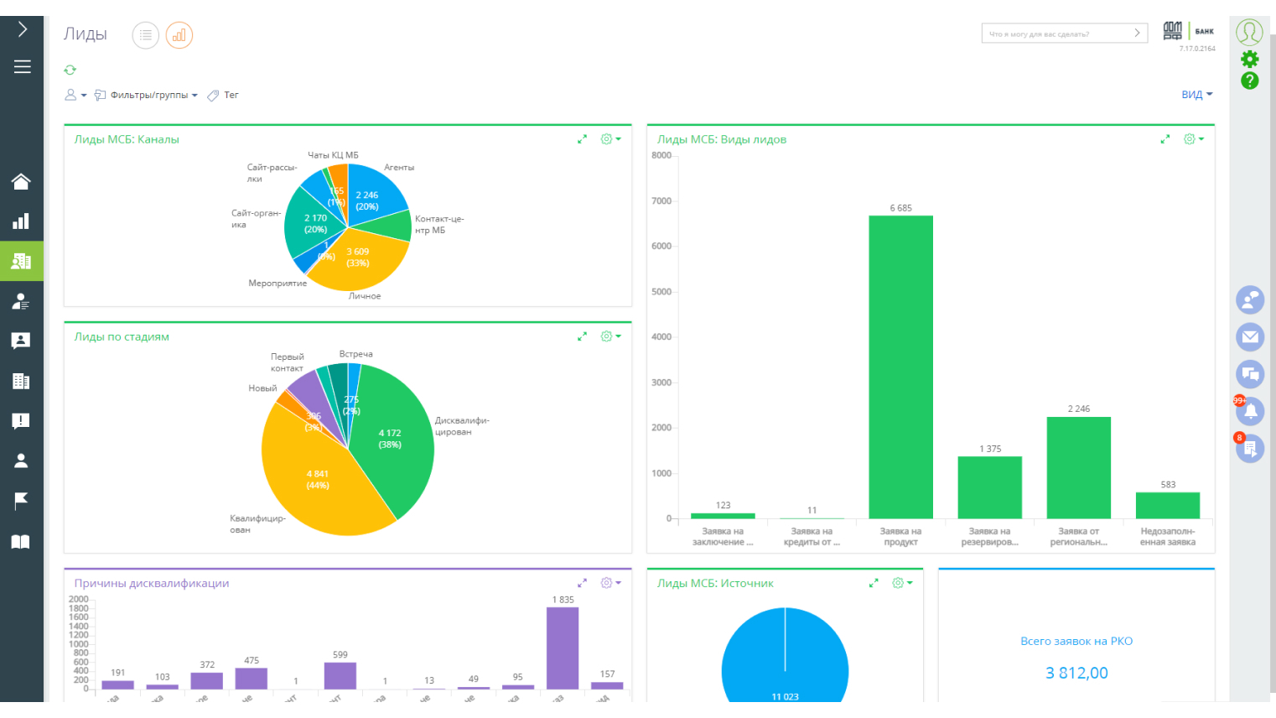The width and height of the screenshot is (1276, 718).
Task: Refresh the leads dashboard
Action: click(x=70, y=70)
